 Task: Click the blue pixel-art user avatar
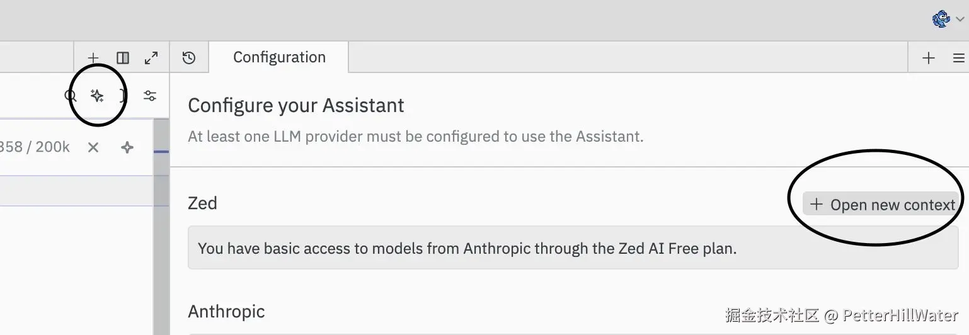pyautogui.click(x=941, y=19)
